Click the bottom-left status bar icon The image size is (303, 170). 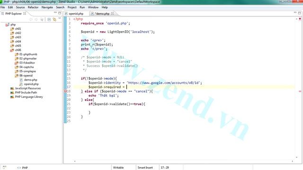click(x=4, y=167)
